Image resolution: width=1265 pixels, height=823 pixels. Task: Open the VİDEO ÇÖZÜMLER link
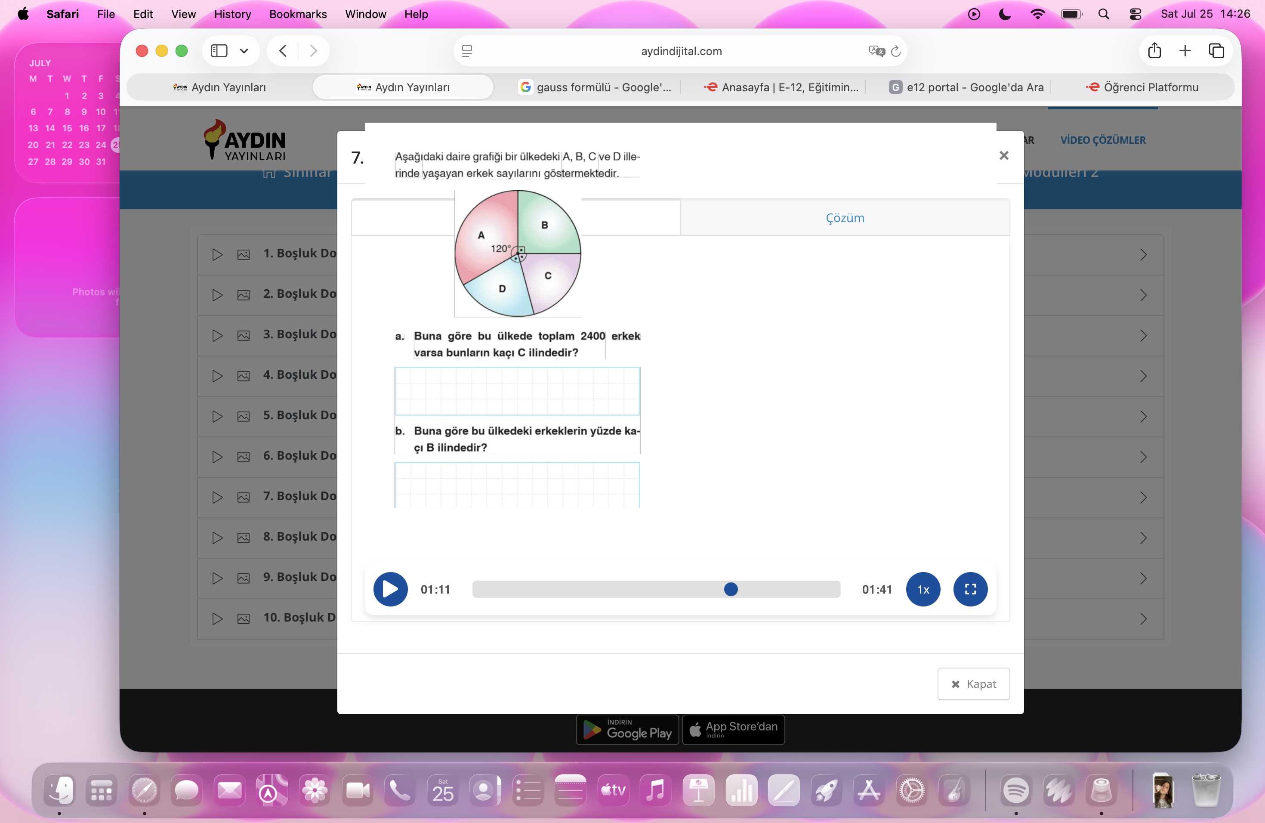tap(1103, 140)
